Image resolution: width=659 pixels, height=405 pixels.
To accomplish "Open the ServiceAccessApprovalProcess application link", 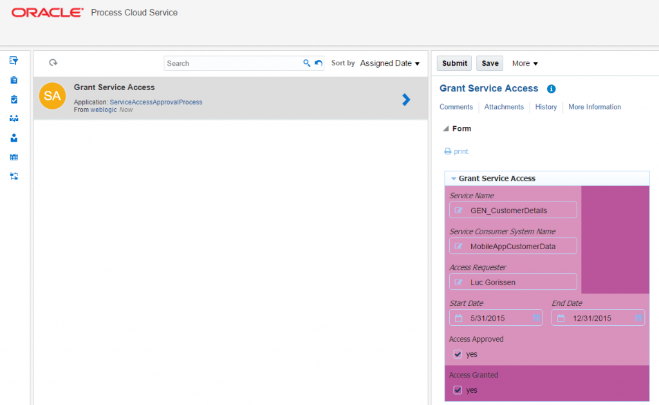I will pyautogui.click(x=156, y=102).
